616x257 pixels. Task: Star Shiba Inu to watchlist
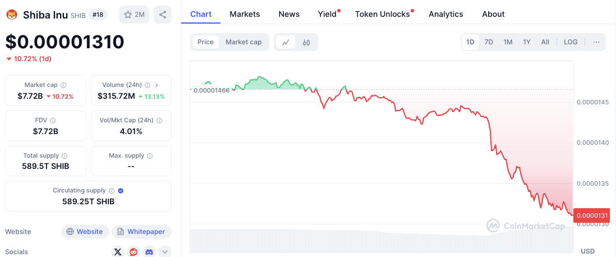click(x=134, y=15)
